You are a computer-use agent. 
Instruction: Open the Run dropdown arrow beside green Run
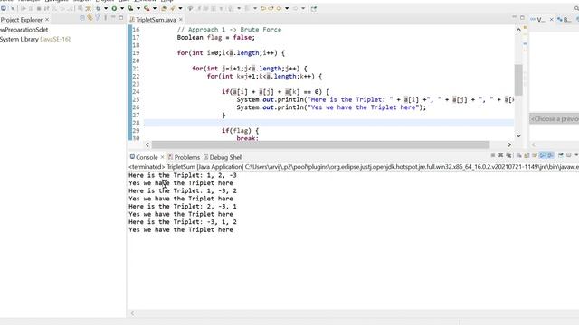point(122,8)
